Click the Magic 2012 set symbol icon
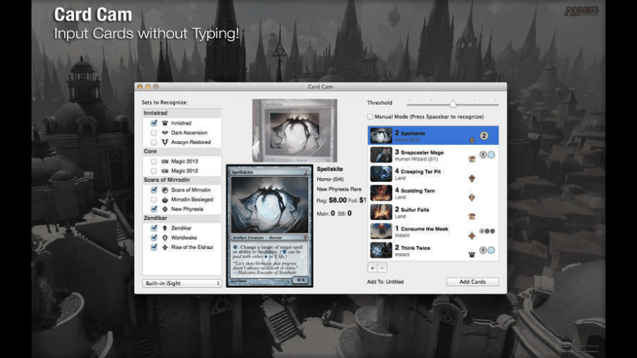The image size is (637, 358). pos(165,171)
